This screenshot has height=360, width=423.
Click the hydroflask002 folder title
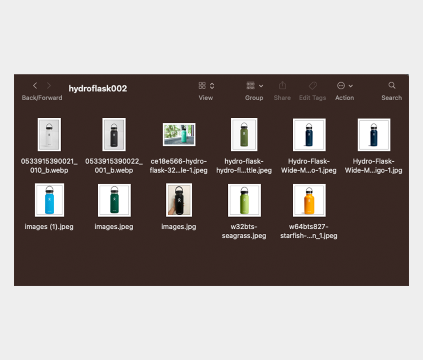point(98,88)
